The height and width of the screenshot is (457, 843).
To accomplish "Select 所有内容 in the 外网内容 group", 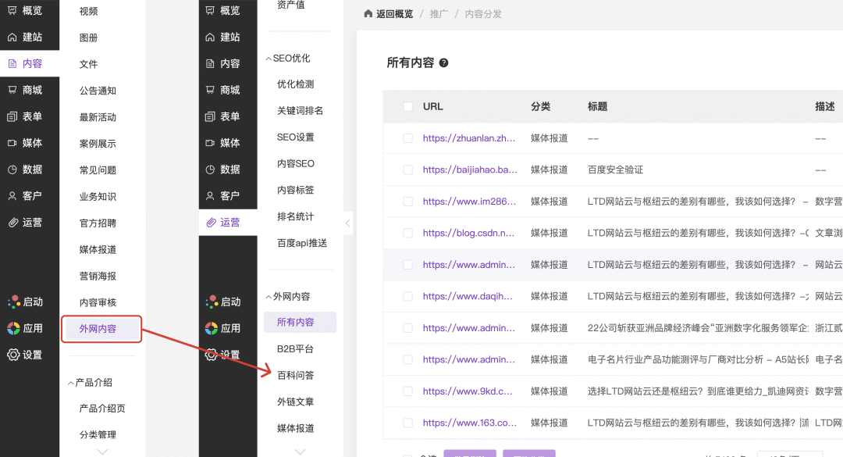I will (x=300, y=323).
